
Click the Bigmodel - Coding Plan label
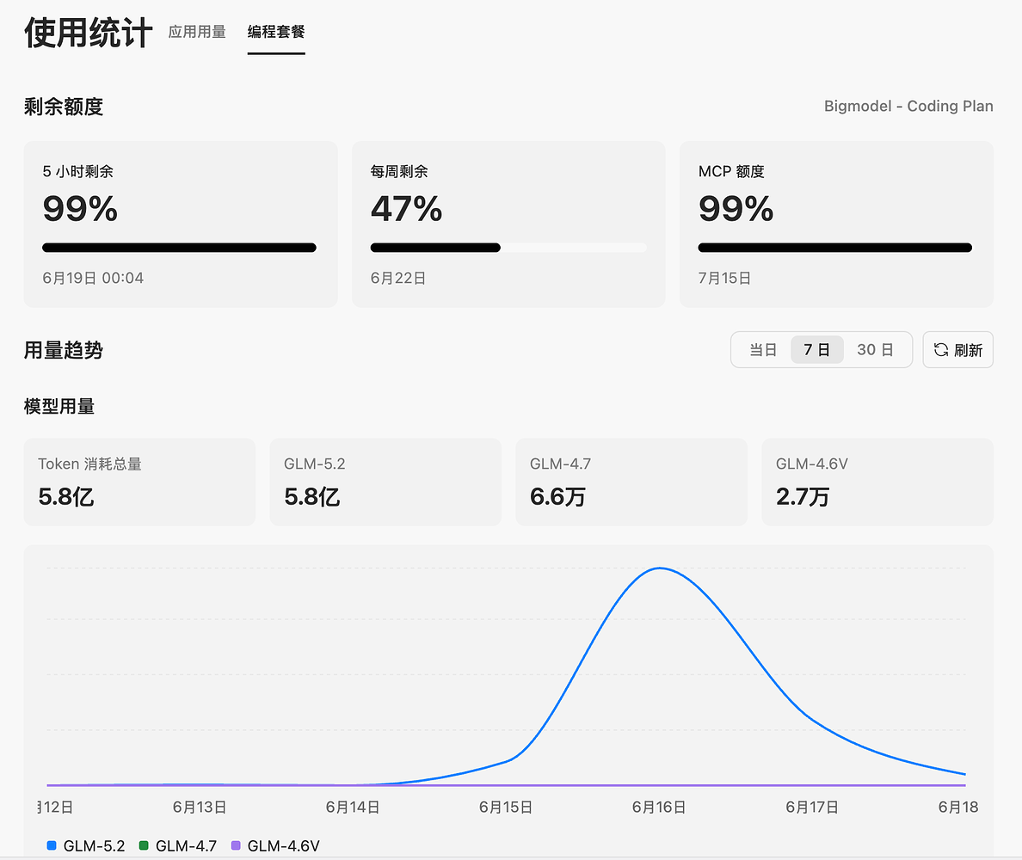[908, 106]
